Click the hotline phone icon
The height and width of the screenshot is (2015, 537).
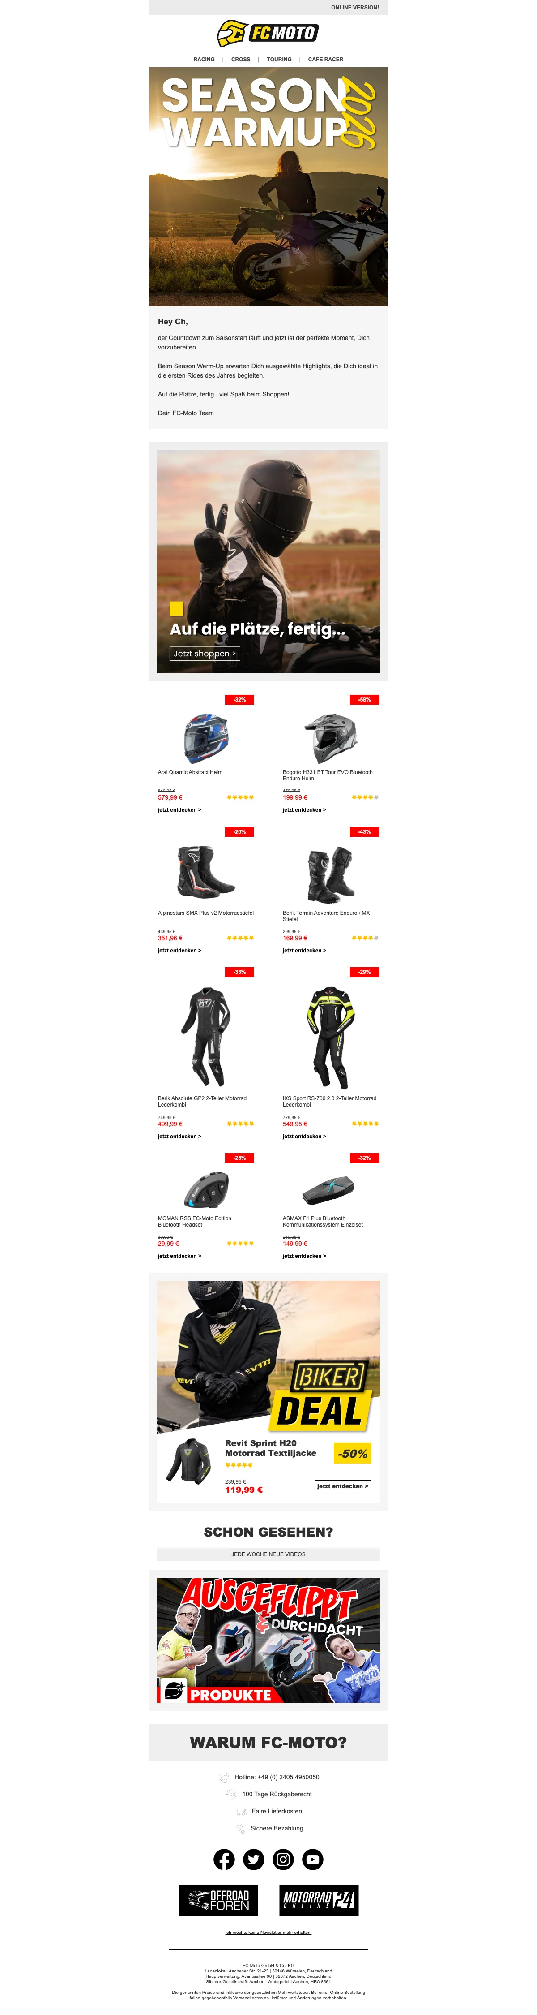[224, 1777]
